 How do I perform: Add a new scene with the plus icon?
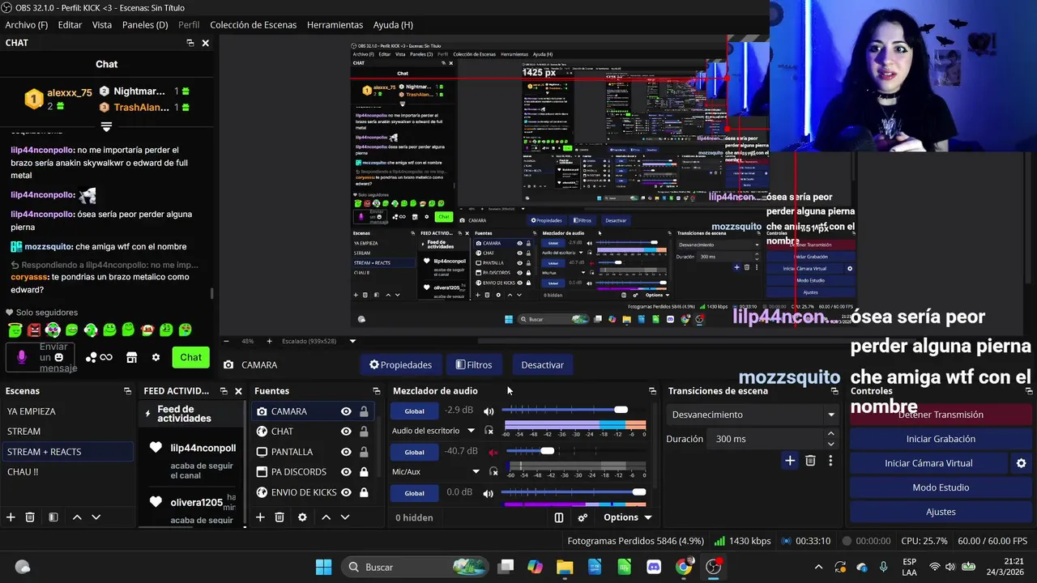point(11,517)
